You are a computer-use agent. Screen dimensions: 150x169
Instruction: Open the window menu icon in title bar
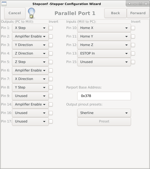(x=4, y=4)
